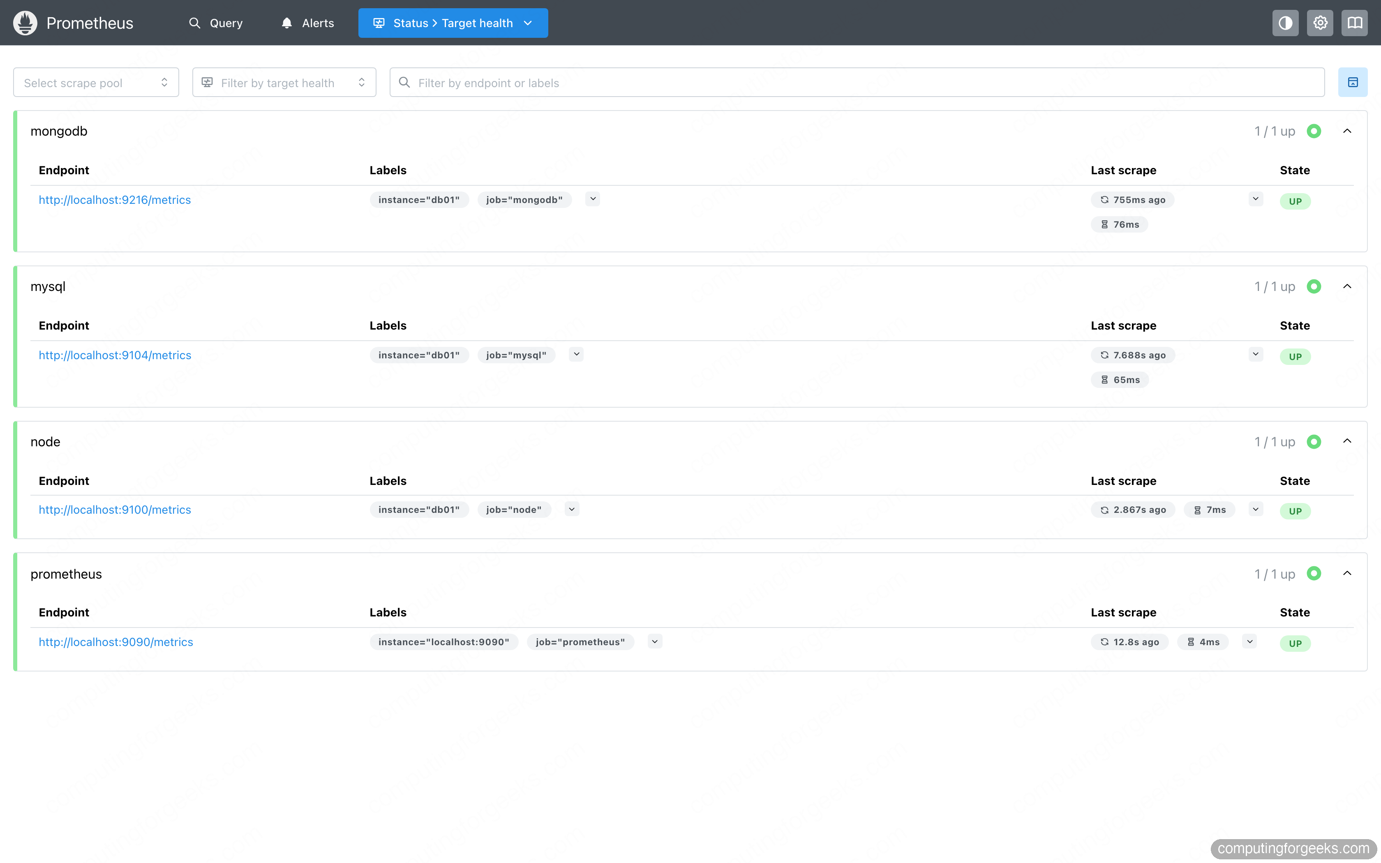Expand labels for the prometheus target
1381x863 pixels.
655,641
